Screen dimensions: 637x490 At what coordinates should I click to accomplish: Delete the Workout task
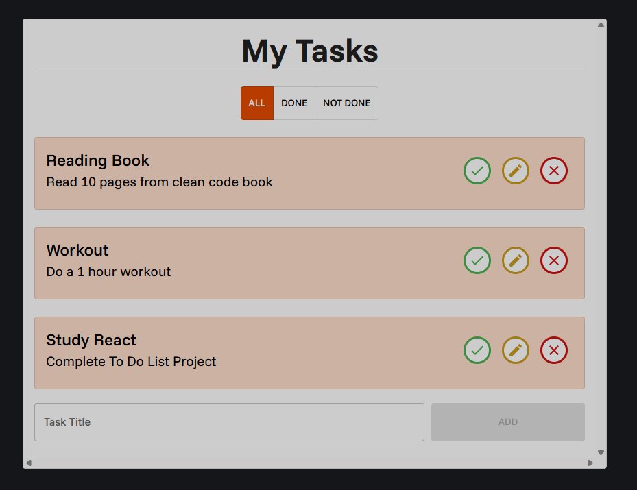coord(554,260)
